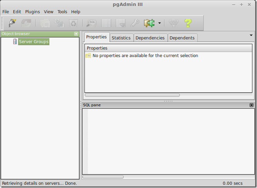Click the yellow Help question mark icon
This screenshot has width=257, height=188.
click(x=188, y=23)
